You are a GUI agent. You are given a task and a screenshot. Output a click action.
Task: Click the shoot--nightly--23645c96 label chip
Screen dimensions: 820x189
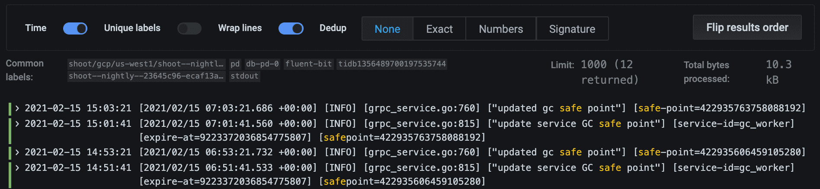pyautogui.click(x=146, y=76)
